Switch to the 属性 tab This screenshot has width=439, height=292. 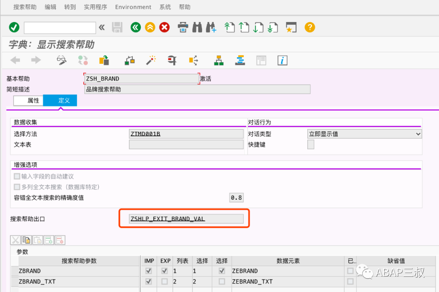point(28,100)
